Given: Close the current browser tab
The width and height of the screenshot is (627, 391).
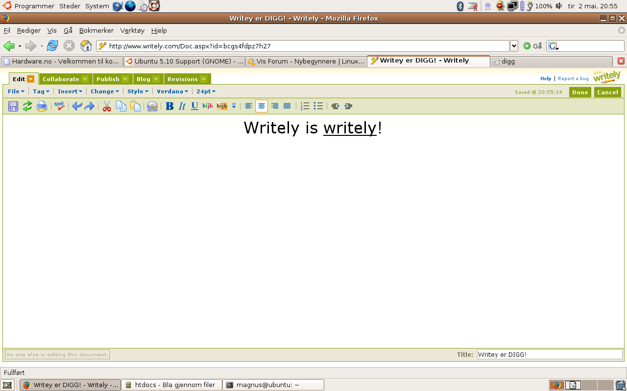Looking at the screenshot, I should click(x=621, y=61).
